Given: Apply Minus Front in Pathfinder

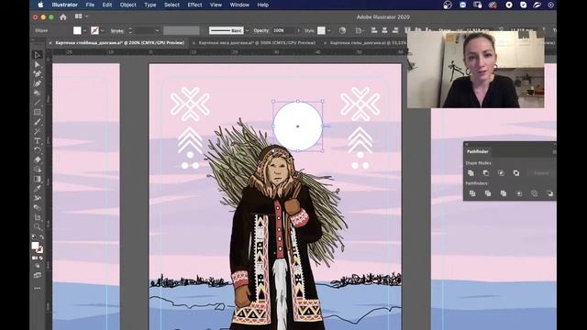Looking at the screenshot, I should coord(486,173).
